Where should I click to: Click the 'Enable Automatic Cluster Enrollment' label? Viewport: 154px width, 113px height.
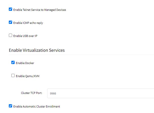point(37,106)
